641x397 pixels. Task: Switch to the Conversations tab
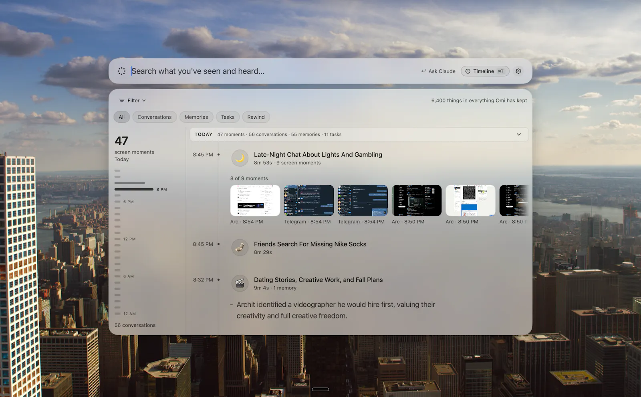tap(155, 117)
